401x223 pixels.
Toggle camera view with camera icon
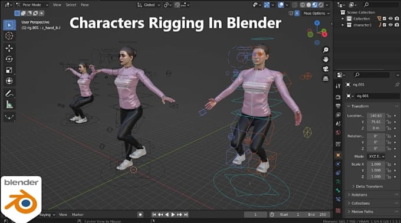(x=326, y=69)
